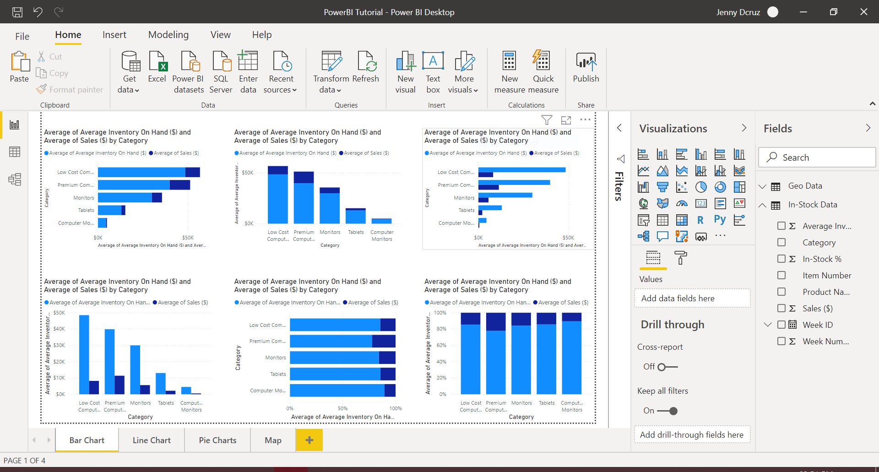
Task: Choose the card (123) visualization
Action: (x=701, y=203)
